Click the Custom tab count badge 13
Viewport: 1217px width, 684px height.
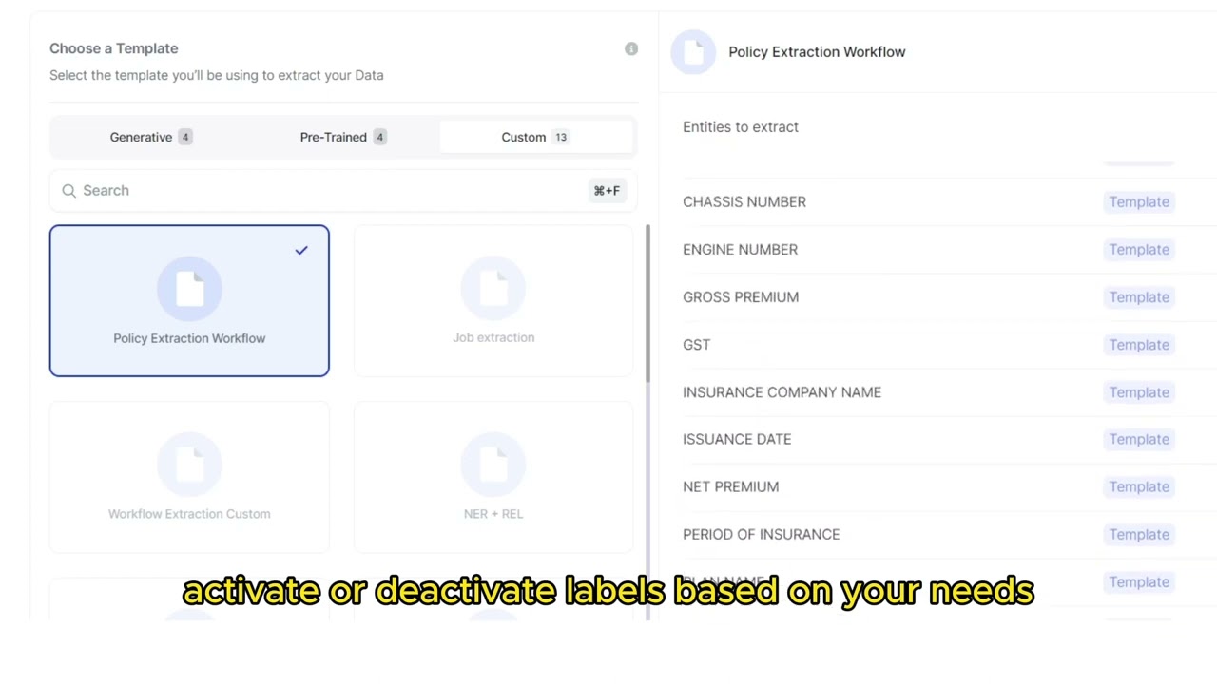(x=561, y=137)
